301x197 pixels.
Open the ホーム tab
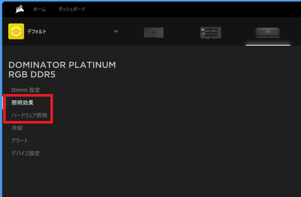point(40,9)
